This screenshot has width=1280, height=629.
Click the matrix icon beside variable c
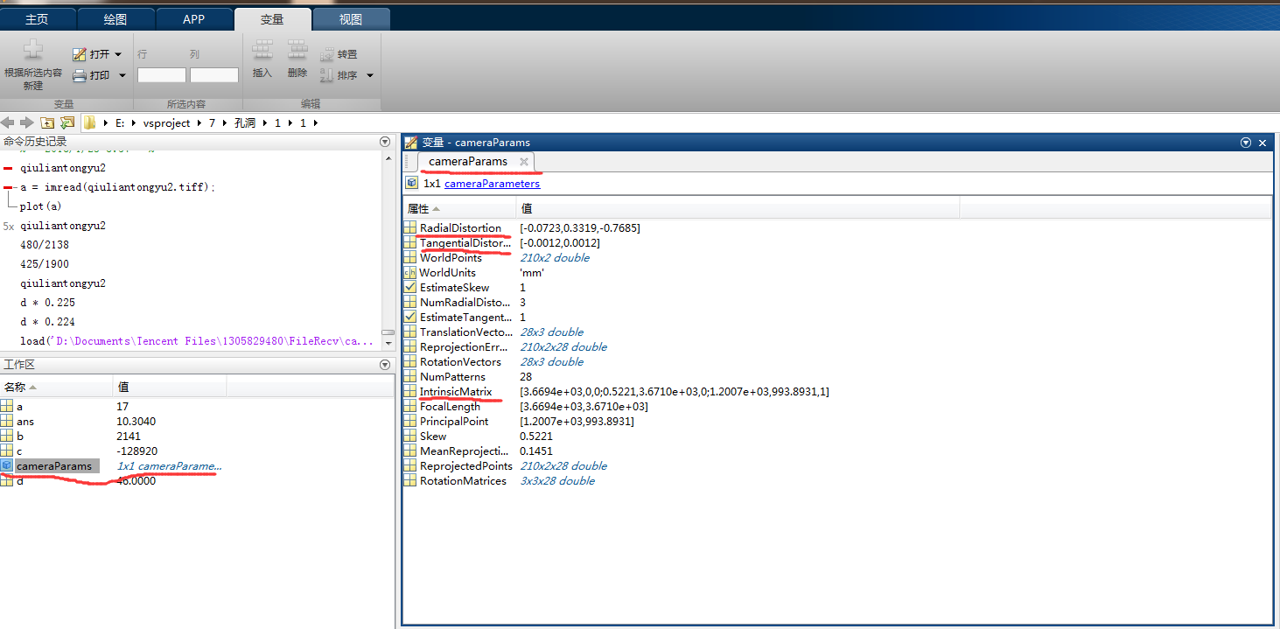point(7,451)
